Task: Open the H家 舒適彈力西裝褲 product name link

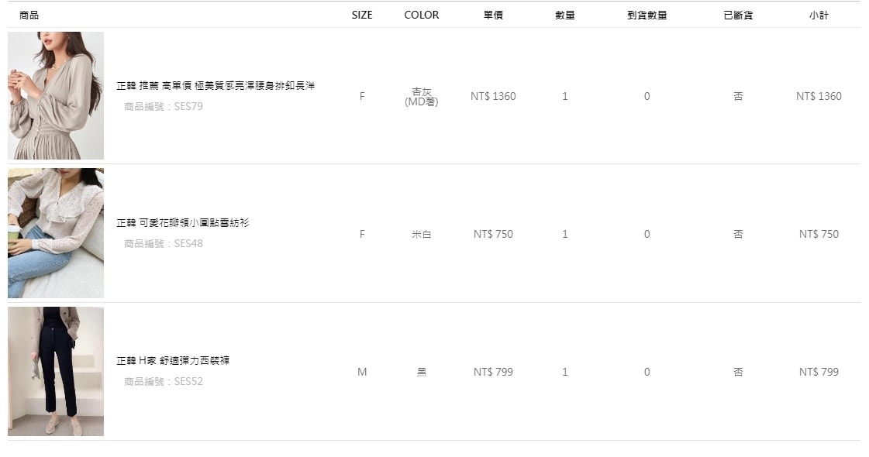Action: 173,361
